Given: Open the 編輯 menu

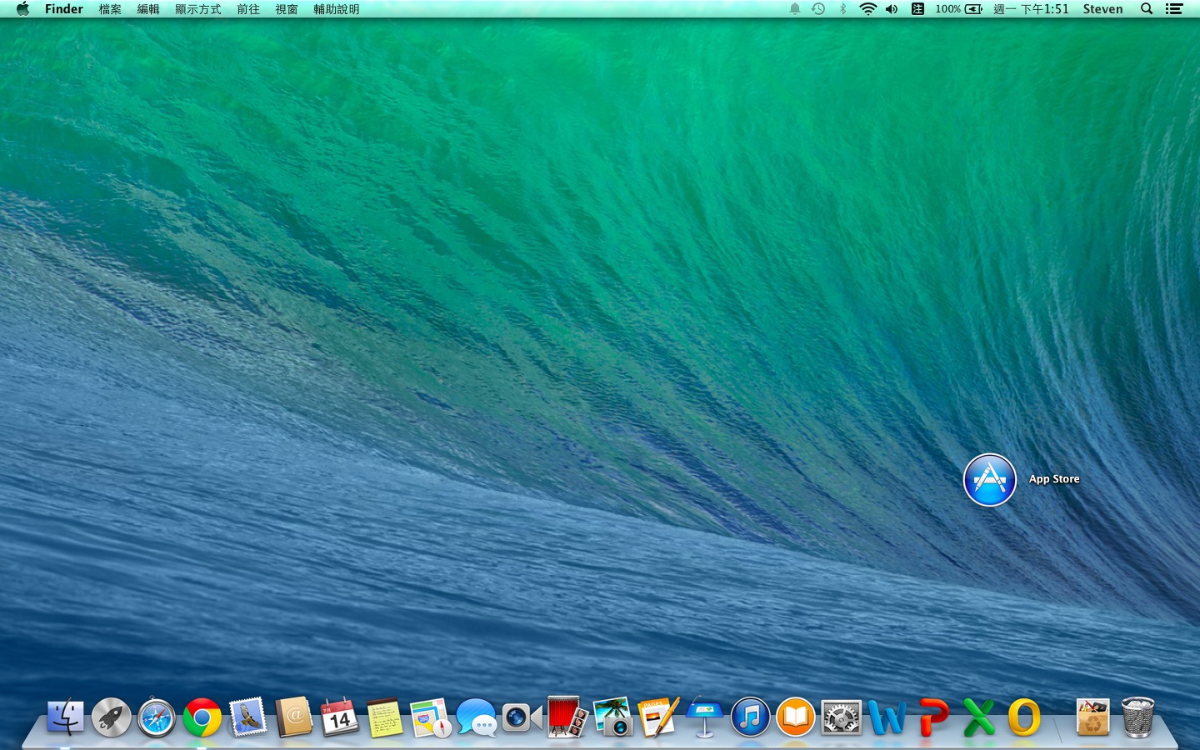Looking at the screenshot, I should click(148, 9).
